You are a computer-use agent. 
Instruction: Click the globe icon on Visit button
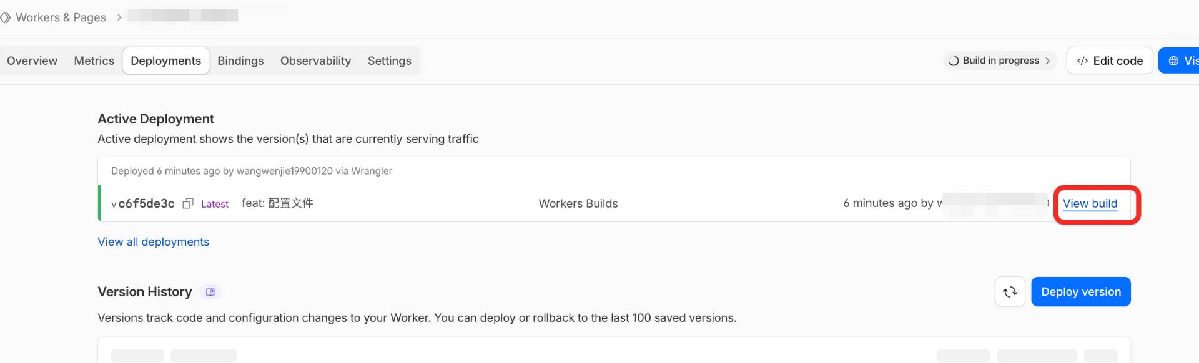point(1173,61)
